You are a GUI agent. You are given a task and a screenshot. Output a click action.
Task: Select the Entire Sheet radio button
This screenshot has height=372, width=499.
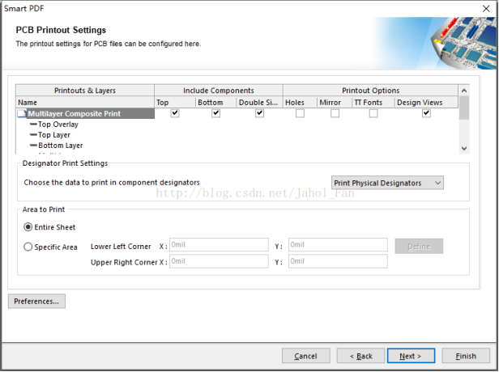tap(29, 227)
